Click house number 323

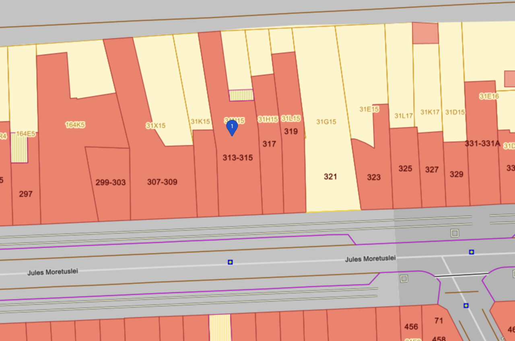click(374, 177)
